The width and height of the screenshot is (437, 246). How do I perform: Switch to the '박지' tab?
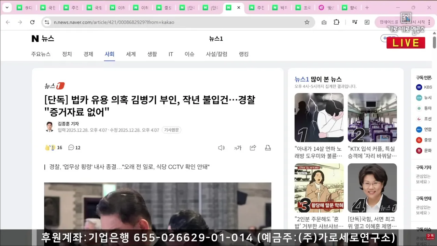tap(280, 8)
